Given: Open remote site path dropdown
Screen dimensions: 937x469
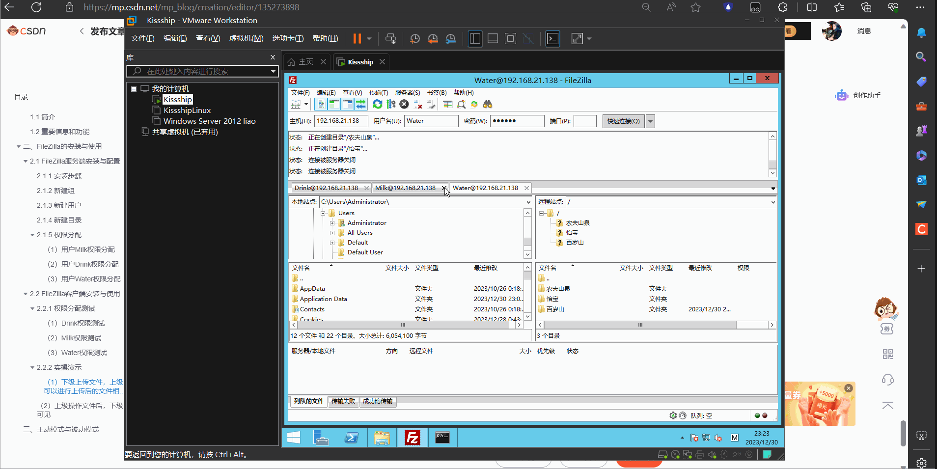Looking at the screenshot, I should [772, 202].
